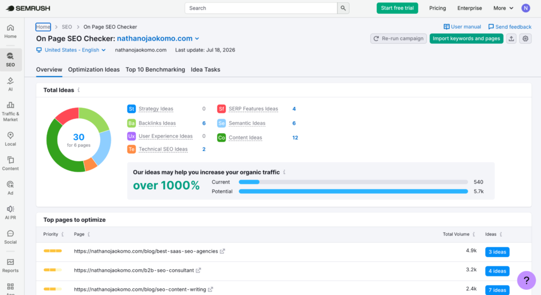This screenshot has width=541, height=295.
Task: Click the Priority column info icon
Action: [62, 234]
